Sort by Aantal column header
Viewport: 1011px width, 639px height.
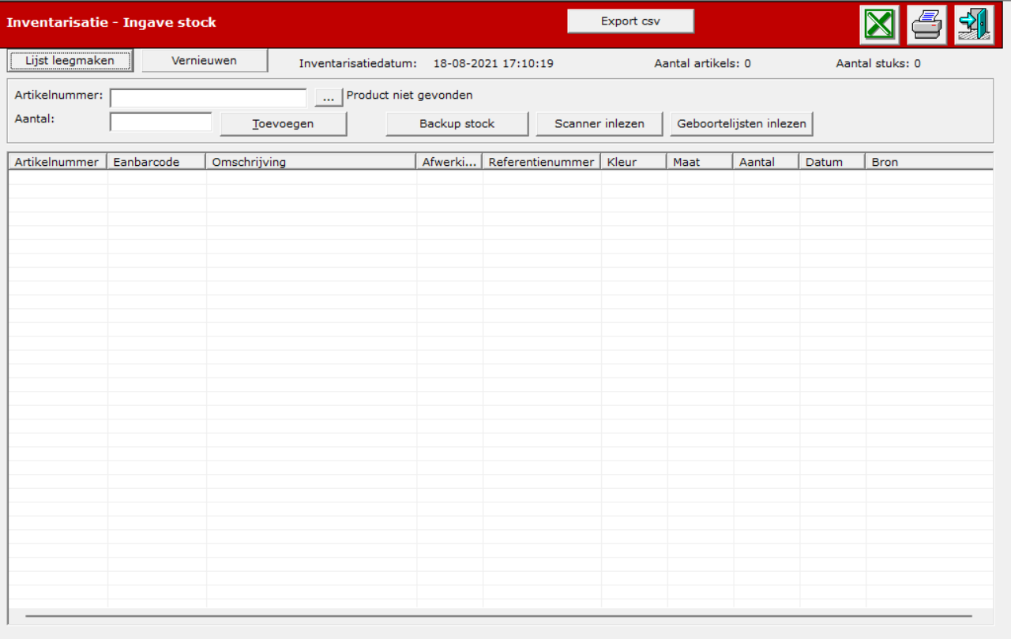(766, 162)
